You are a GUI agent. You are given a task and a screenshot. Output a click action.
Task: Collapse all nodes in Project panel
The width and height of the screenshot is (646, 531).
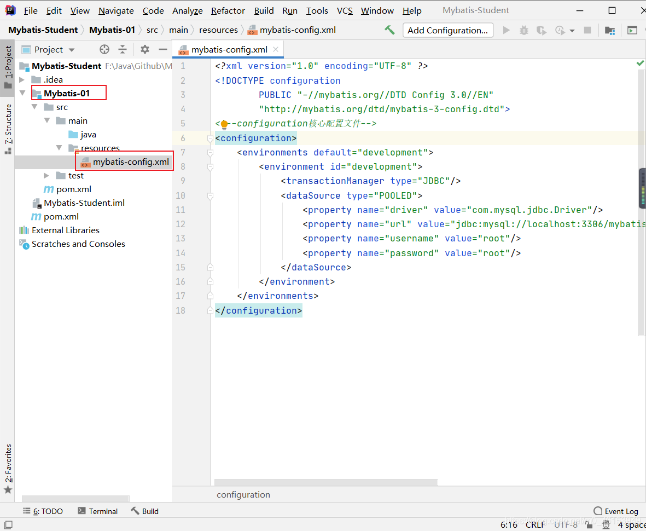(123, 49)
